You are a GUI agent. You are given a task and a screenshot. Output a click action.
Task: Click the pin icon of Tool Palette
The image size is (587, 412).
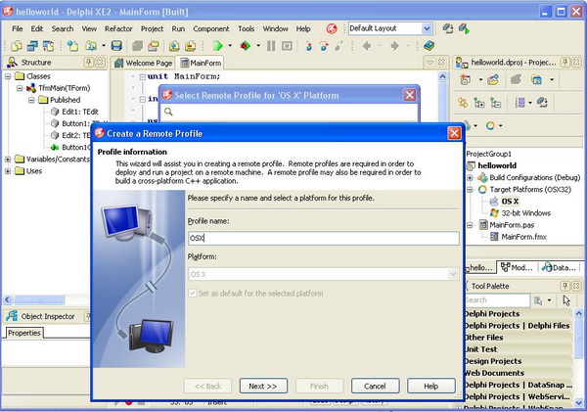(564, 286)
